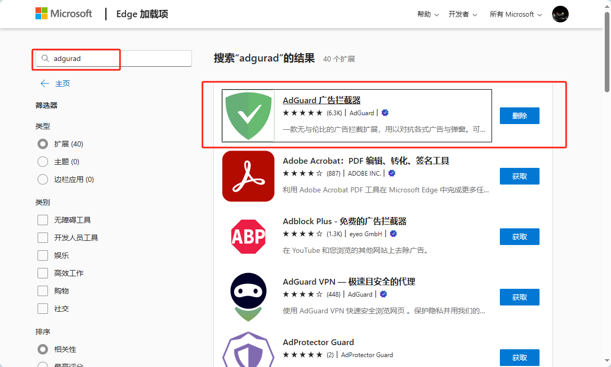The image size is (611, 367).
Task: Select the 主题 (0) type radio
Action: (43, 162)
